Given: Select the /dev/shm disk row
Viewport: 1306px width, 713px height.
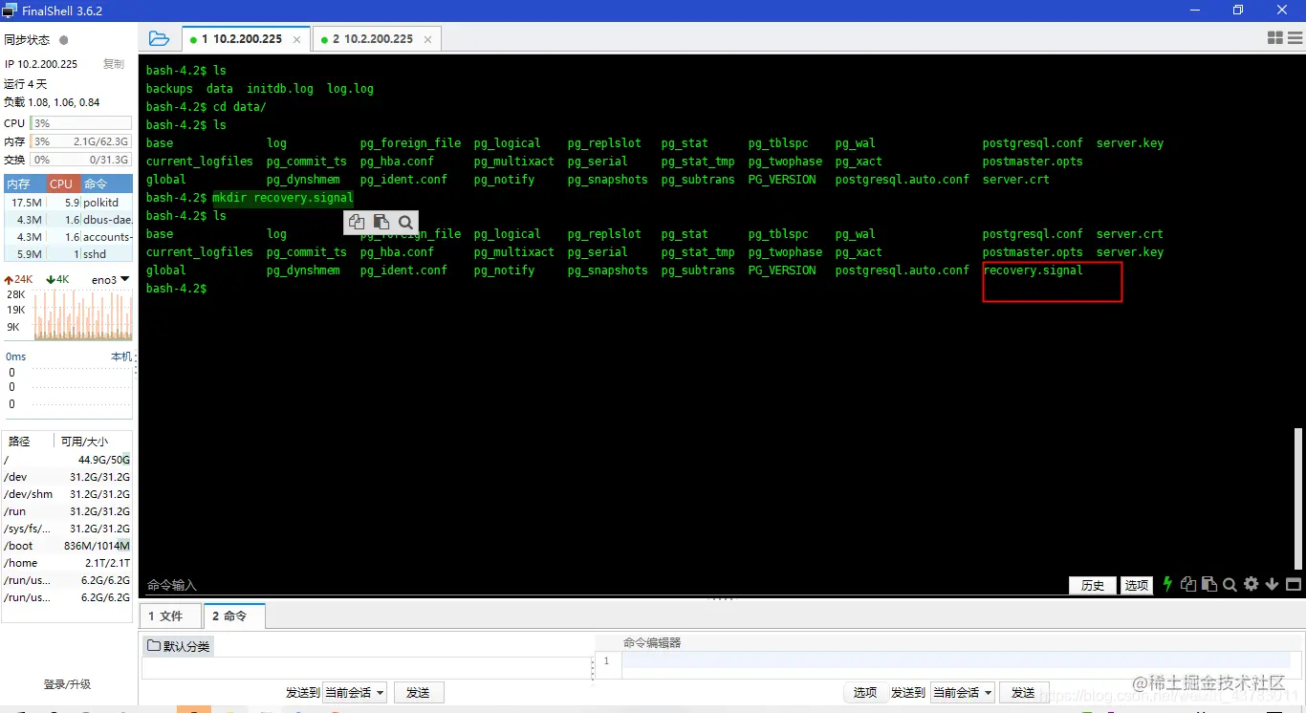Looking at the screenshot, I should point(67,494).
